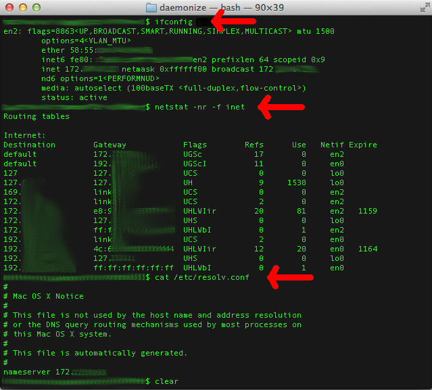Click the "Mac OS X Notice" comment line
The image size is (432, 390).
[49, 296]
